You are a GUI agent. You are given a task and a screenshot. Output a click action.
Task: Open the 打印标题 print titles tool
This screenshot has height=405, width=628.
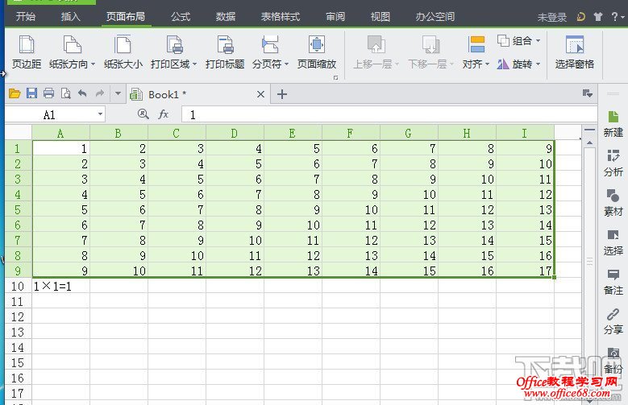coord(225,52)
